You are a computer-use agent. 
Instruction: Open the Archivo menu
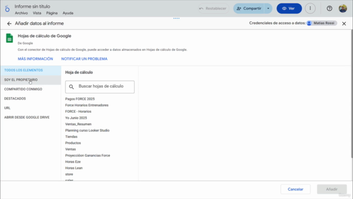21,13
